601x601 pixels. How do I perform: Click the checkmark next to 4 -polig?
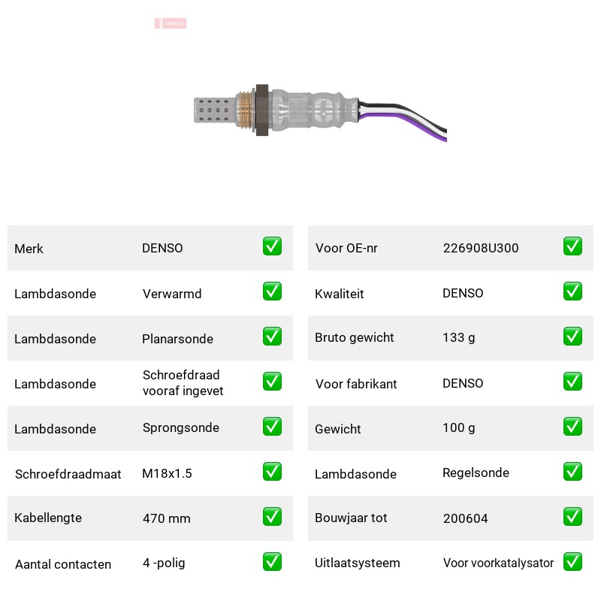(x=272, y=561)
